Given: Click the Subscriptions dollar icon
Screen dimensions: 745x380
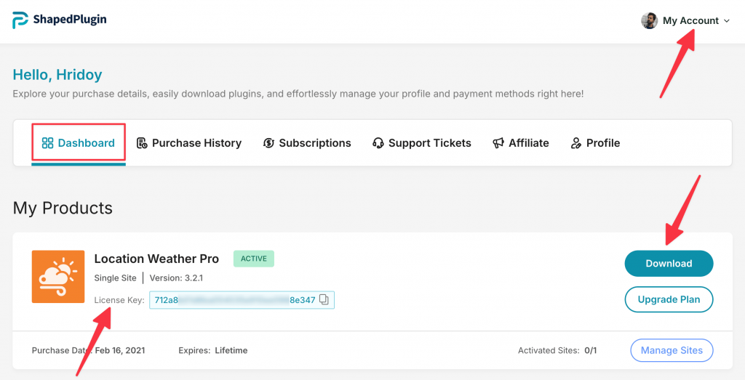Looking at the screenshot, I should tap(269, 143).
